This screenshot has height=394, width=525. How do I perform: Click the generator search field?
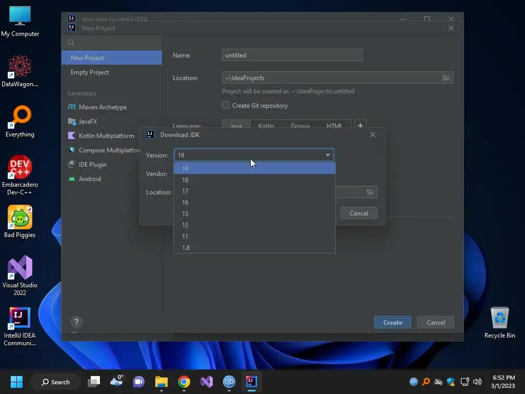tap(112, 43)
